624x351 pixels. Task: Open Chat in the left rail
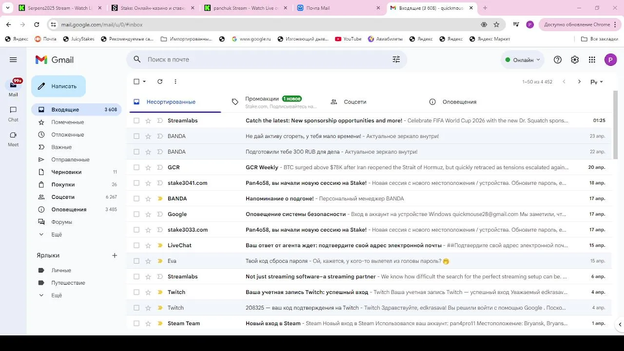pyautogui.click(x=13, y=114)
